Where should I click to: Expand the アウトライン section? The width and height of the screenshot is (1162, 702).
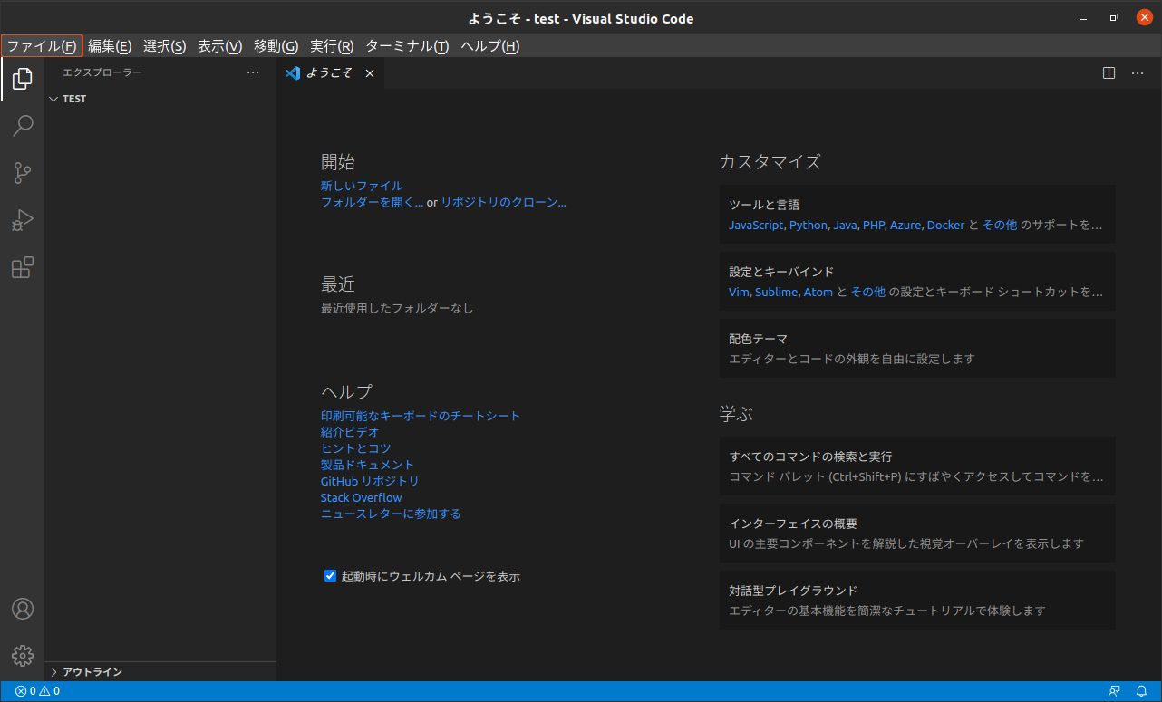[160, 672]
